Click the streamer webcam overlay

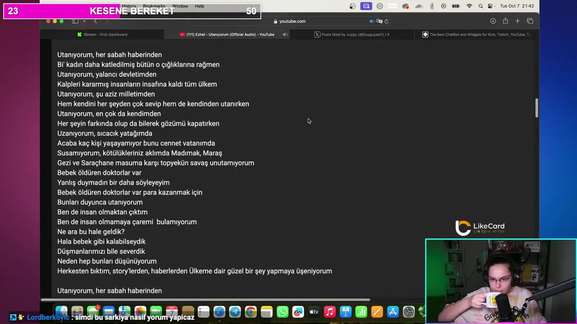pos(501,281)
